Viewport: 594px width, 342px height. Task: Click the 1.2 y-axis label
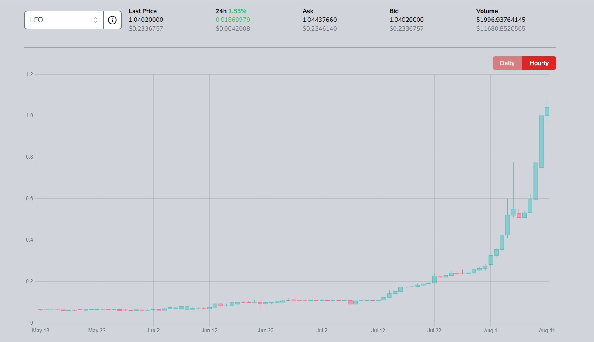click(29, 74)
